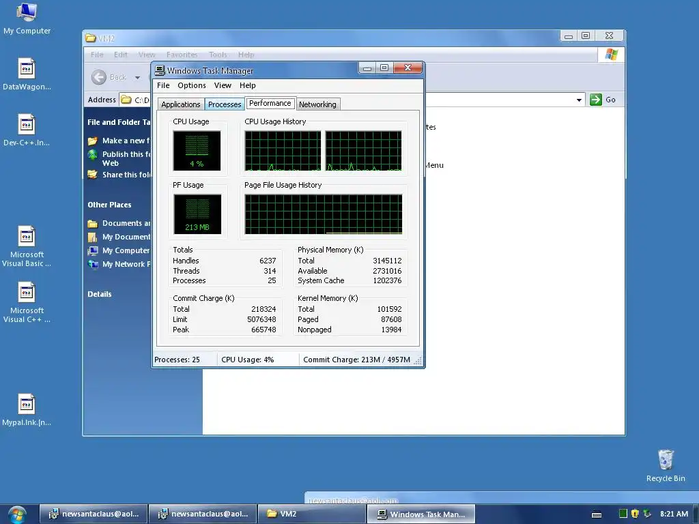Switch to the Networking tab
The width and height of the screenshot is (699, 524).
pos(317,104)
